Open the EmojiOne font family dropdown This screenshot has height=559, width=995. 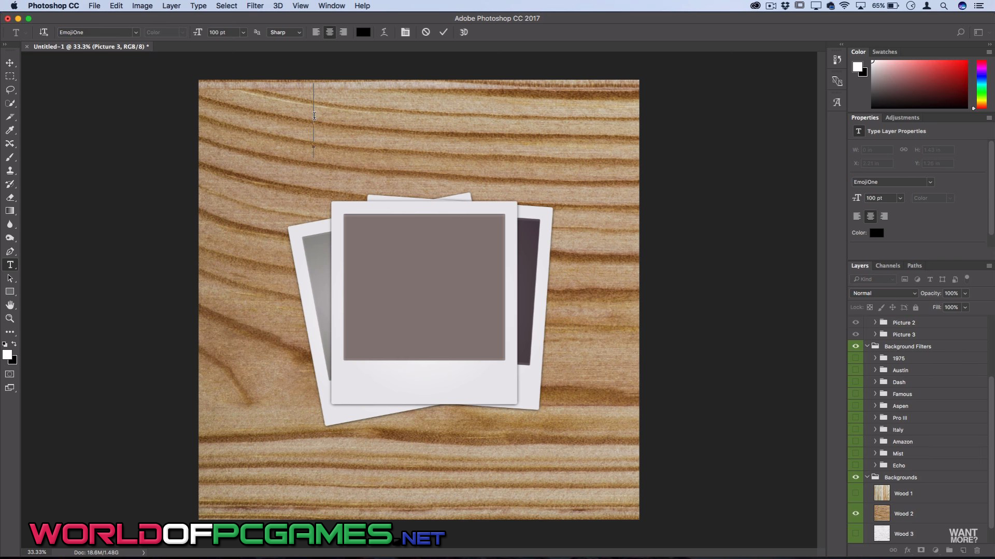(x=136, y=32)
